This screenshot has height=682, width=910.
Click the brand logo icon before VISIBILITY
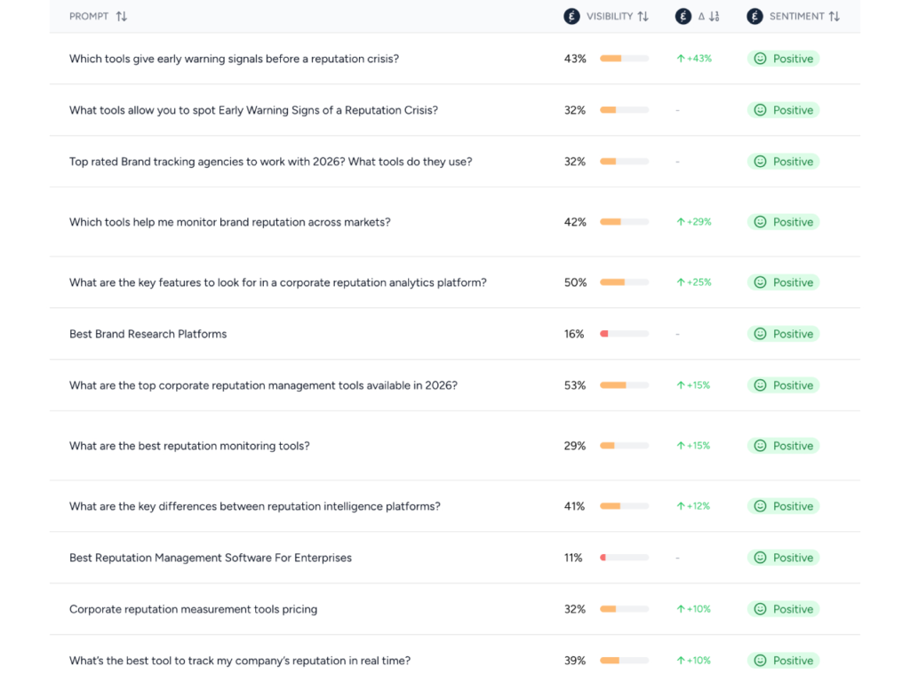(x=571, y=16)
